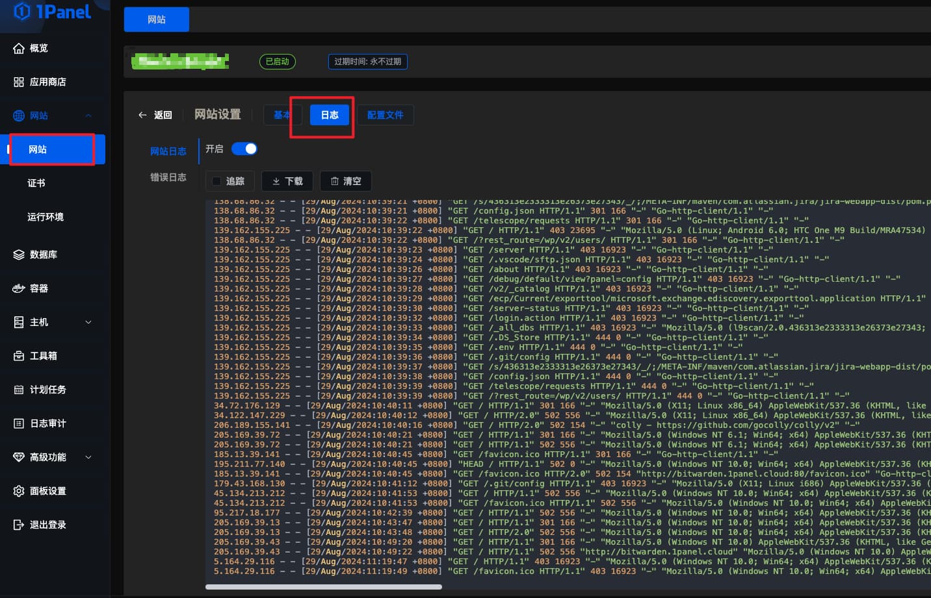Image resolution: width=931 pixels, height=598 pixels.
Task: Click the 主机 host server icon
Action: coord(19,322)
